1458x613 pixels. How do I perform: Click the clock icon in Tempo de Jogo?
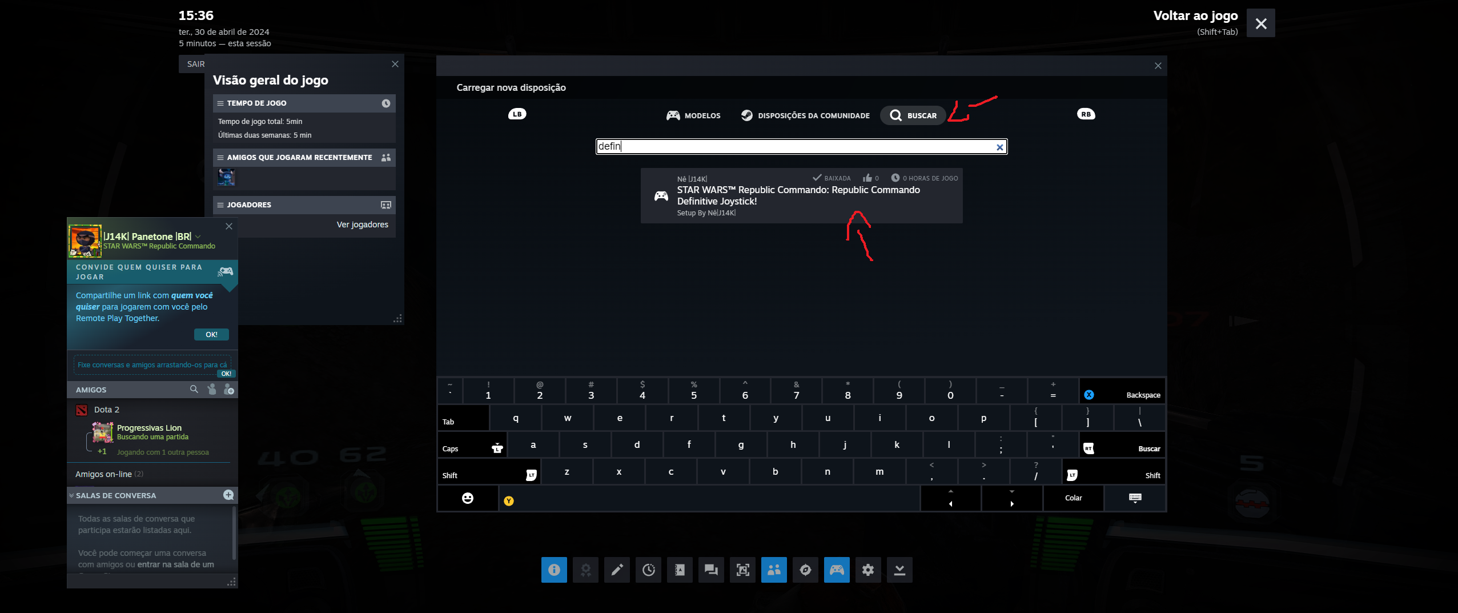(x=386, y=103)
